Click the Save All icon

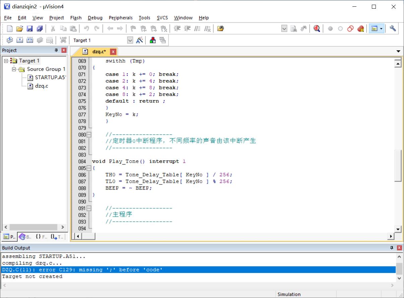(40, 28)
